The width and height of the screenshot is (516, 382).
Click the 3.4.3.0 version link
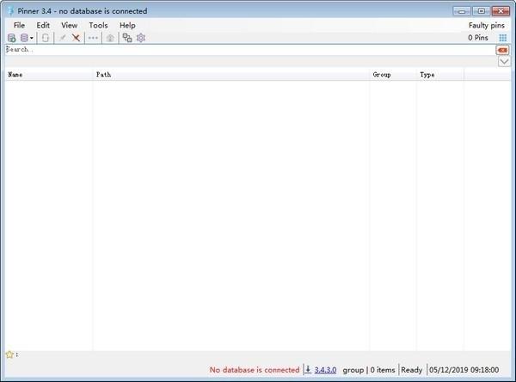pos(325,370)
